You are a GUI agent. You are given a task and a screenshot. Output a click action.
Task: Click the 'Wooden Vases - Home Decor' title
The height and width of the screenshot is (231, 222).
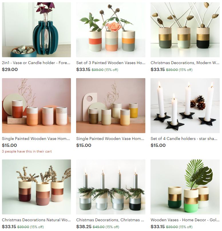tap(185, 220)
